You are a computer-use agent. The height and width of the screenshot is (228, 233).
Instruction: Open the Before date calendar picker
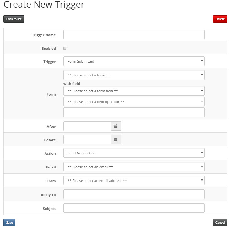(116, 139)
